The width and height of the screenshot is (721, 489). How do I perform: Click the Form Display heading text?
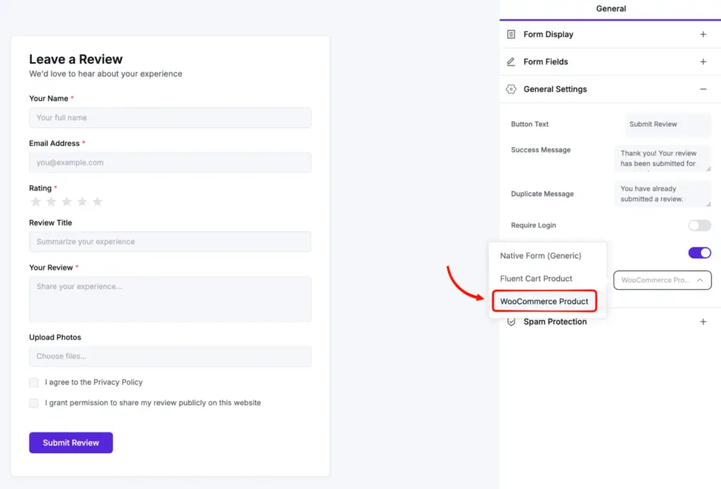(x=548, y=34)
